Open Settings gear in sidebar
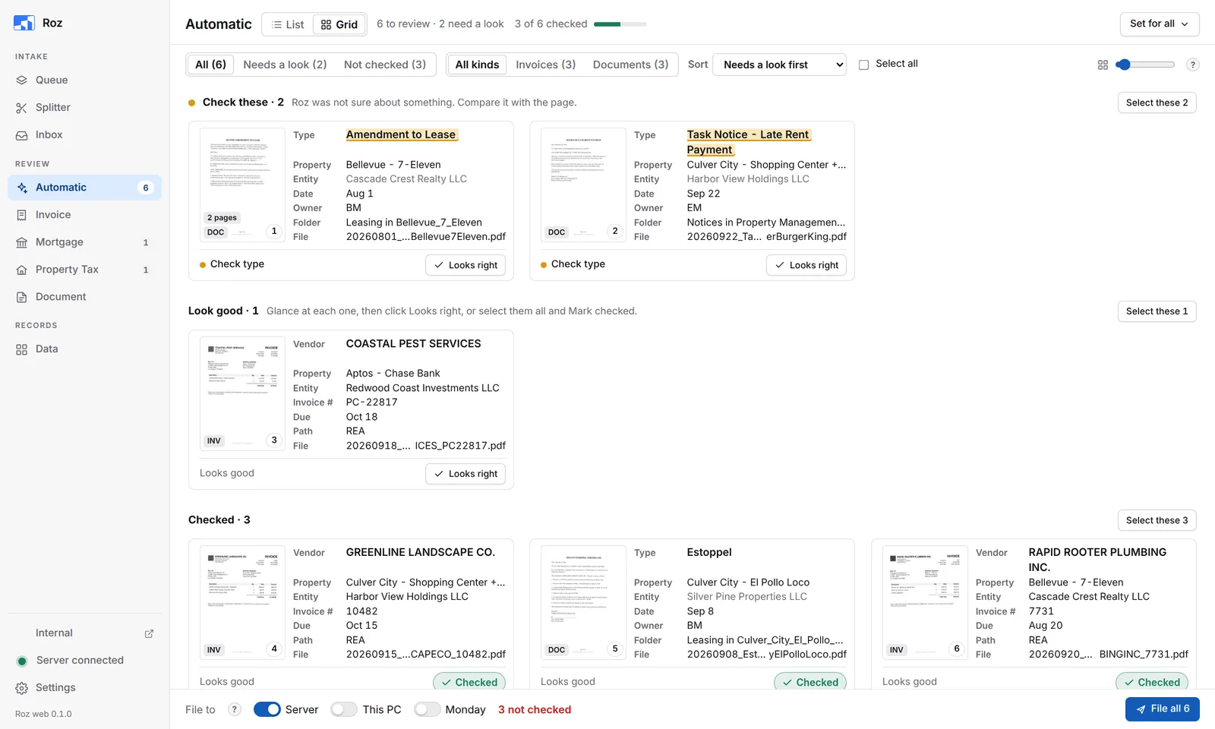Image resolution: width=1215 pixels, height=729 pixels. click(22, 688)
